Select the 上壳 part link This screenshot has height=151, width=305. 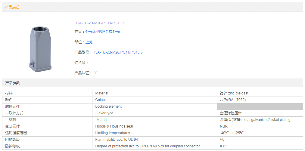pyautogui.click(x=89, y=42)
